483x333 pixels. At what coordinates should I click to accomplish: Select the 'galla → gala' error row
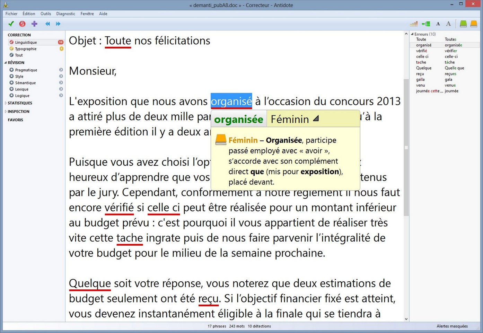[445, 79]
